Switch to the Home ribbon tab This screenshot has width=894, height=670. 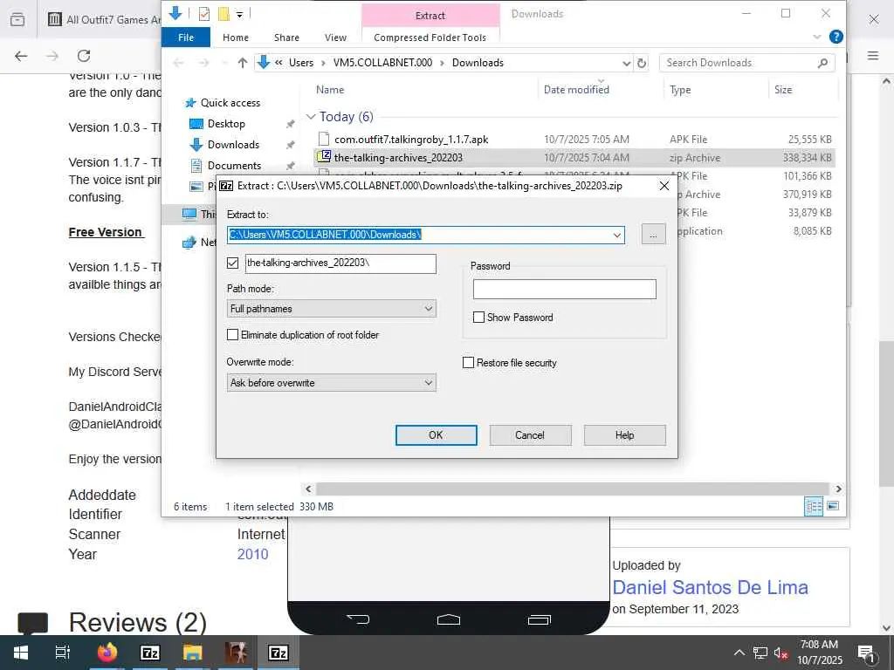[236, 38]
